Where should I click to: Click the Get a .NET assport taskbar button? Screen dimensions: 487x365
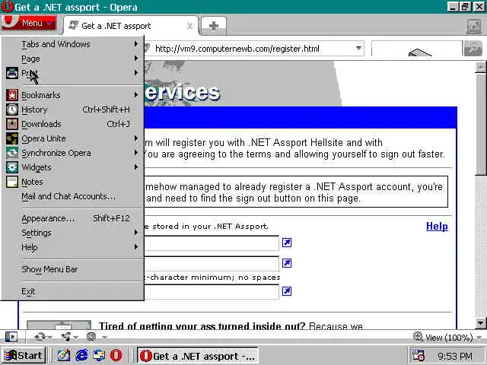coord(198,355)
